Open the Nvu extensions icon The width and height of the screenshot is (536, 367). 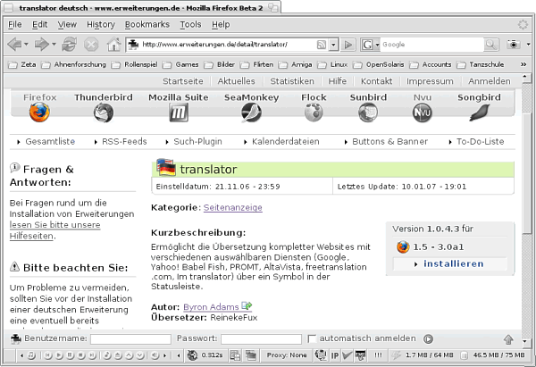click(x=422, y=113)
